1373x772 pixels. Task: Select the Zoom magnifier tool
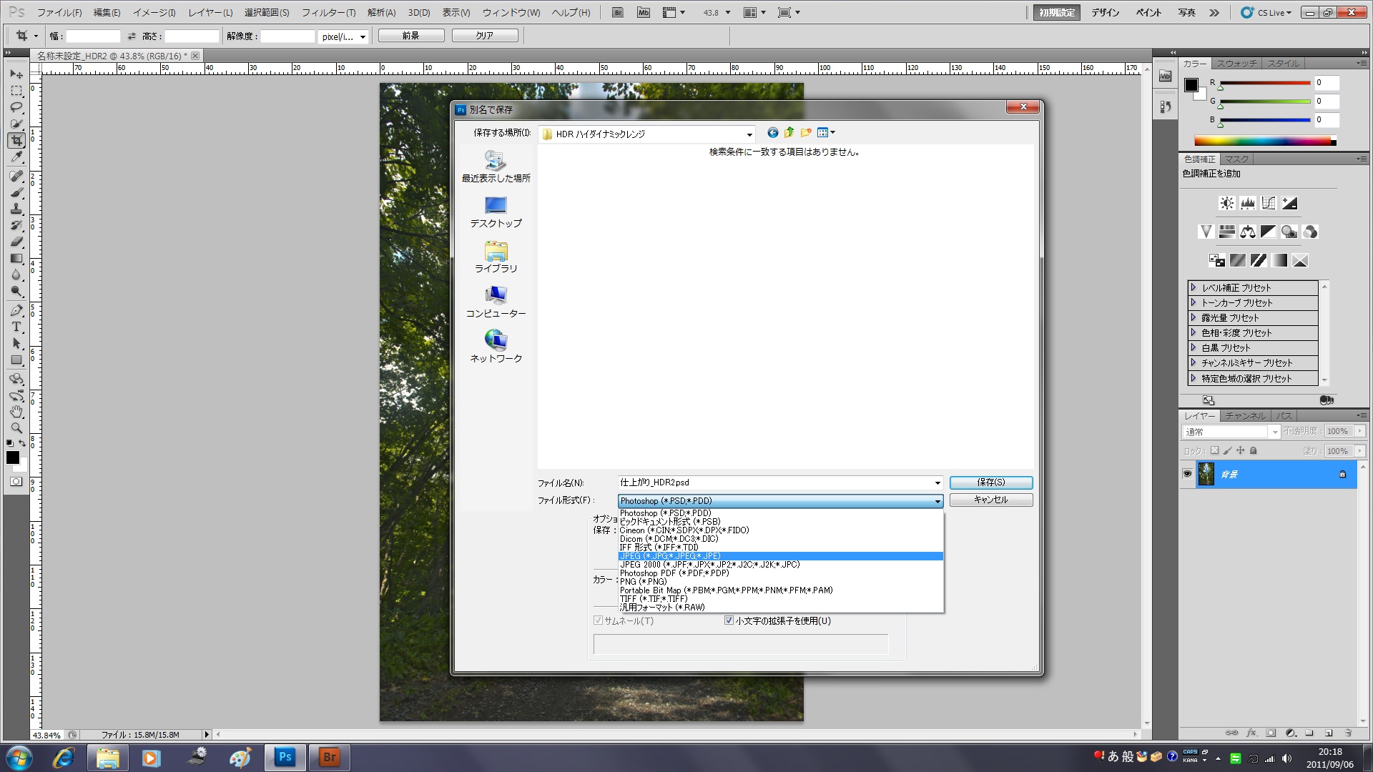[x=16, y=428]
